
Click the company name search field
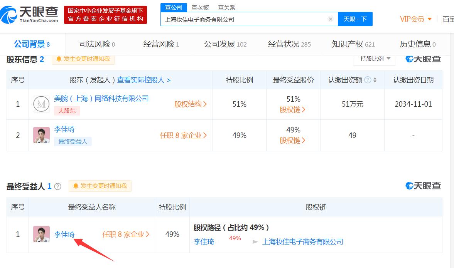click(x=245, y=19)
